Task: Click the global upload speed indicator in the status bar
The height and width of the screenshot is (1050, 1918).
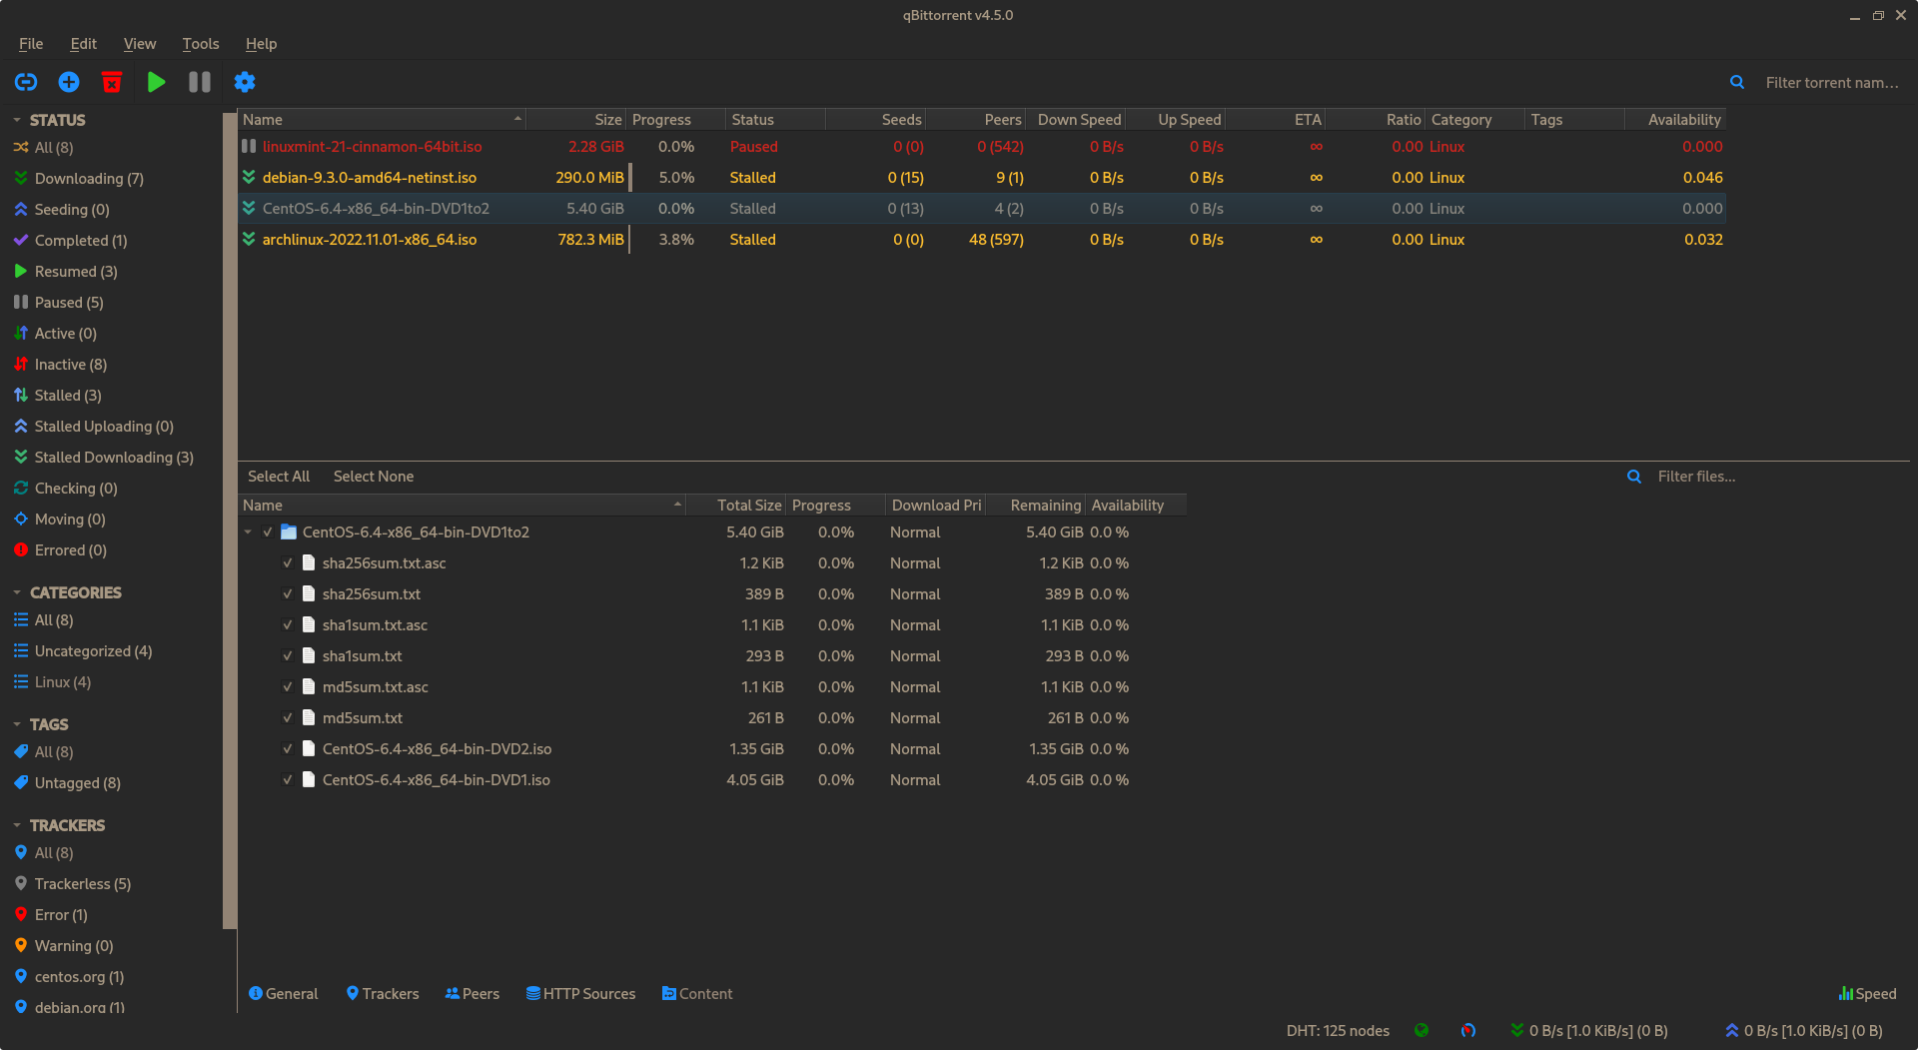Action: 1804,1030
